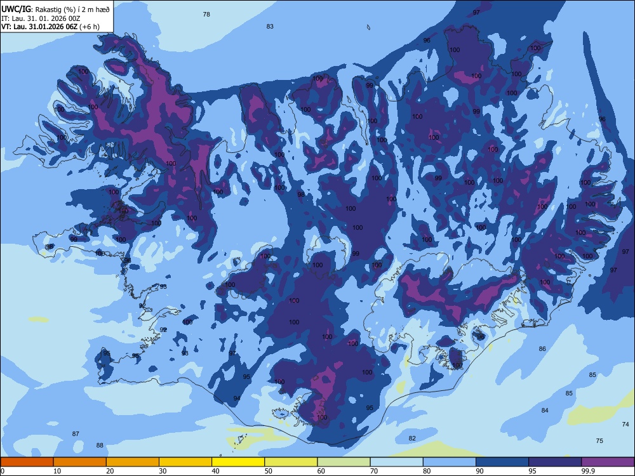Click the '70' legend tick label
The width and height of the screenshot is (635, 476).
[374, 471]
